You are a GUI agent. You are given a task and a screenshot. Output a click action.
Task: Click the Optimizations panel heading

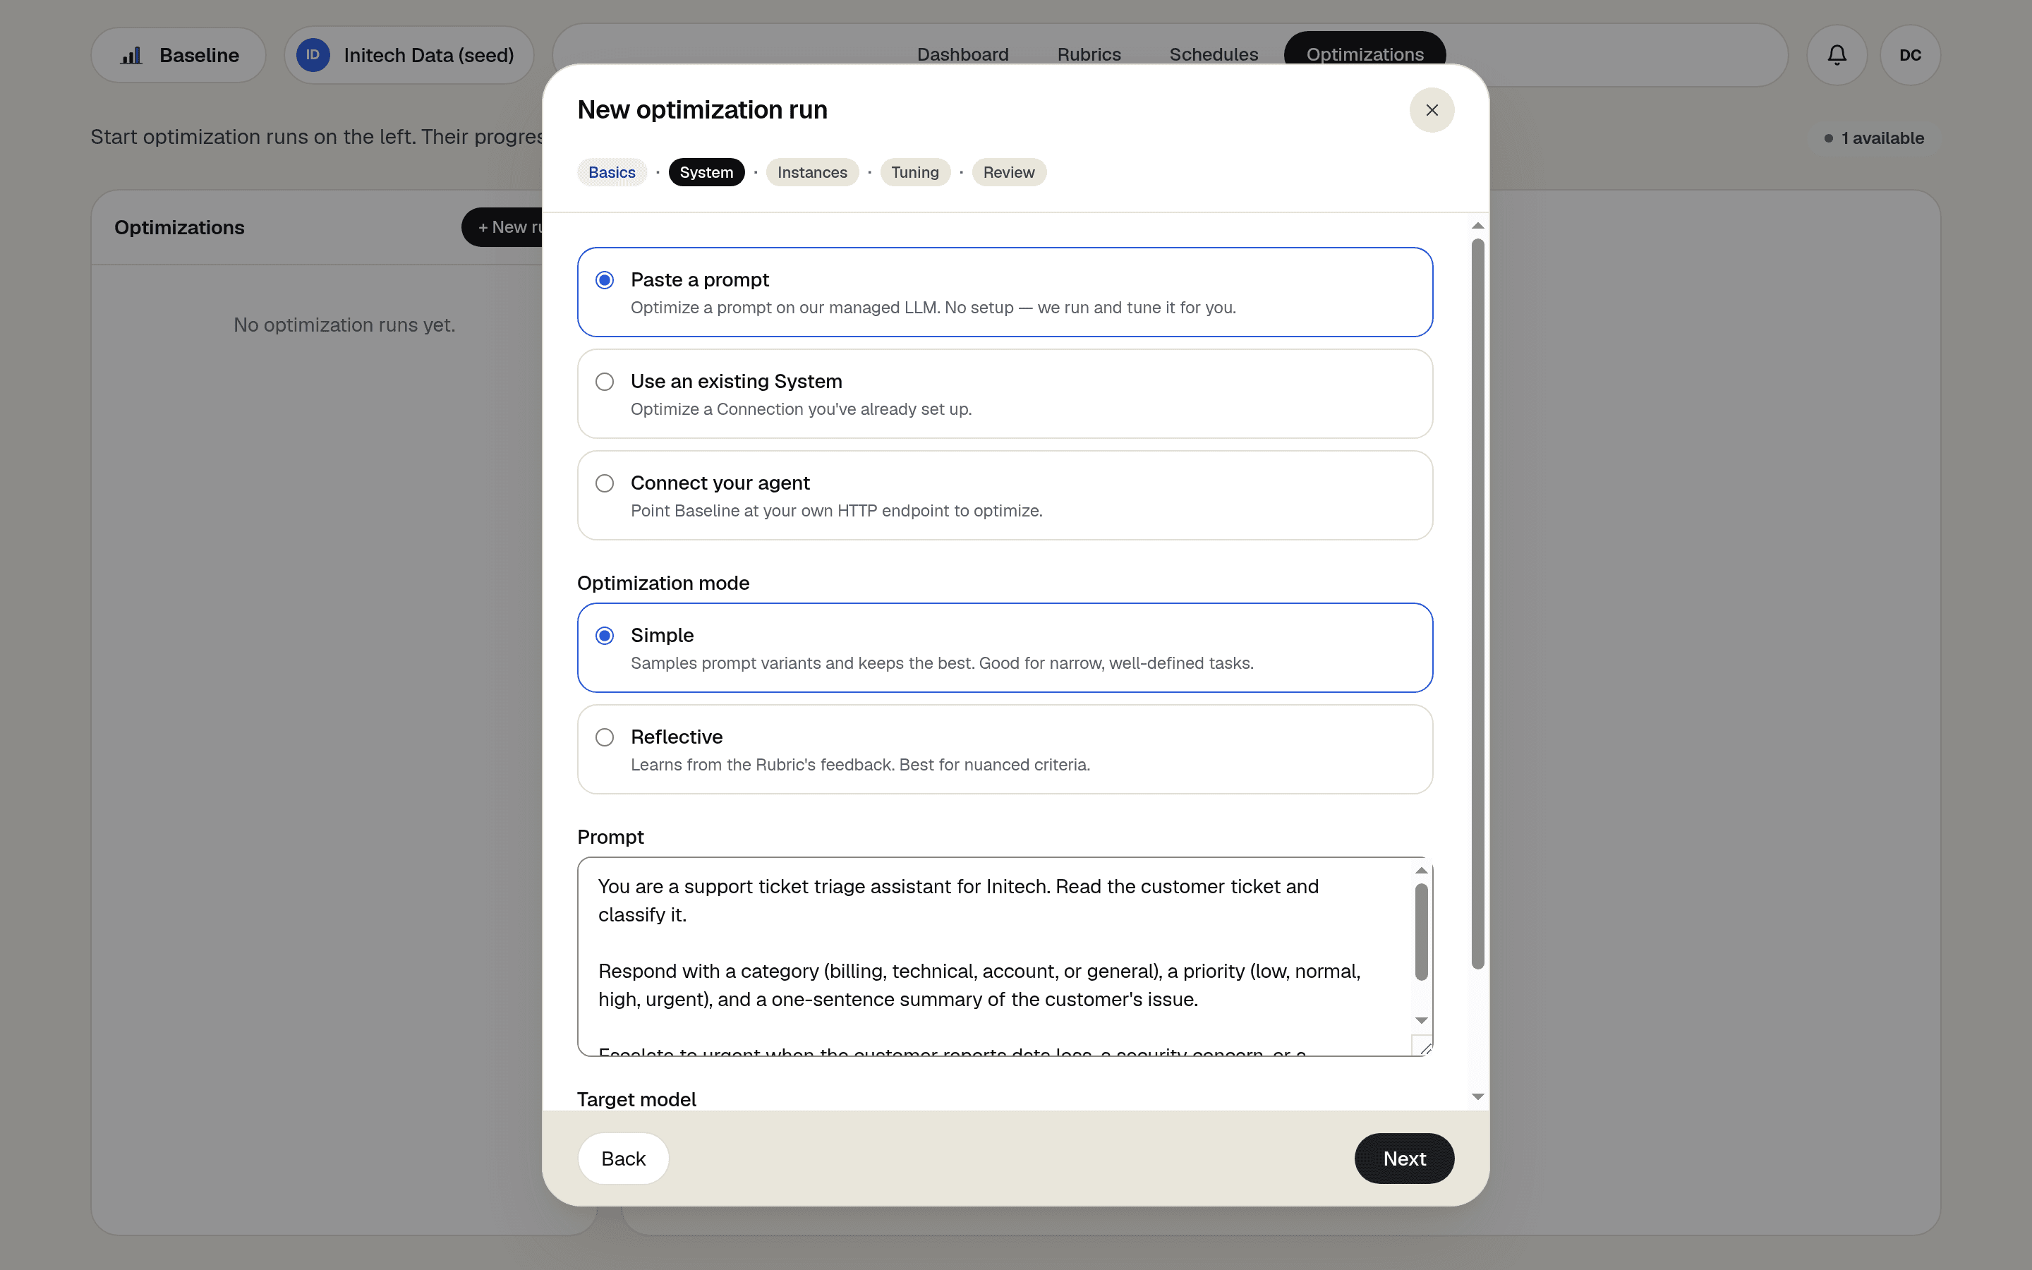click(179, 228)
